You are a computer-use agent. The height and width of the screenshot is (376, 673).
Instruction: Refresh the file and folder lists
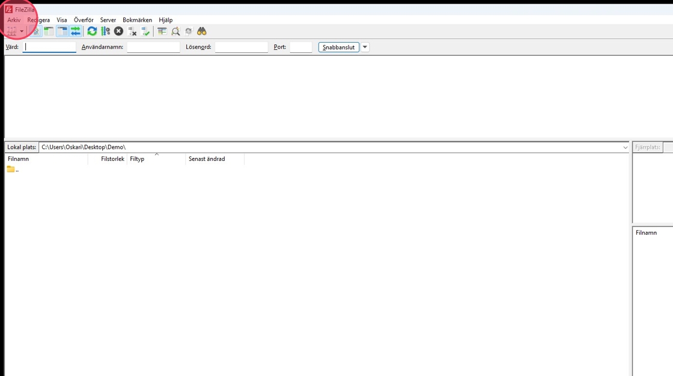92,31
